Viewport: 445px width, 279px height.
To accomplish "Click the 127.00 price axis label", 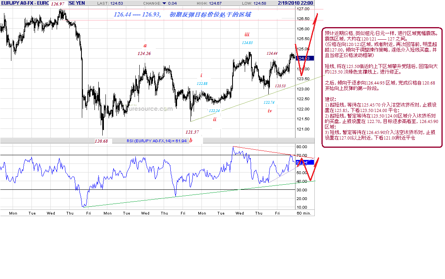I will [303, 9].
